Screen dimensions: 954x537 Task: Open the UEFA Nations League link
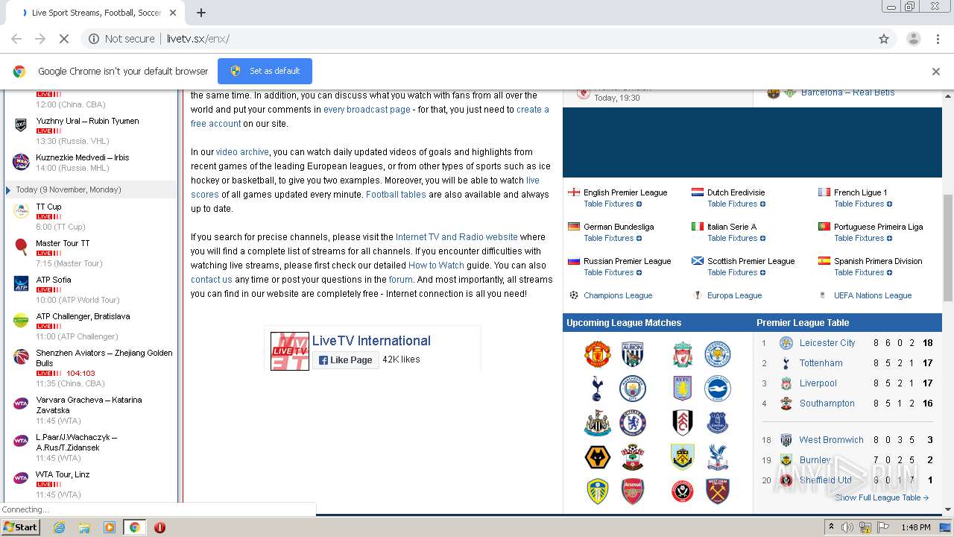tap(873, 295)
